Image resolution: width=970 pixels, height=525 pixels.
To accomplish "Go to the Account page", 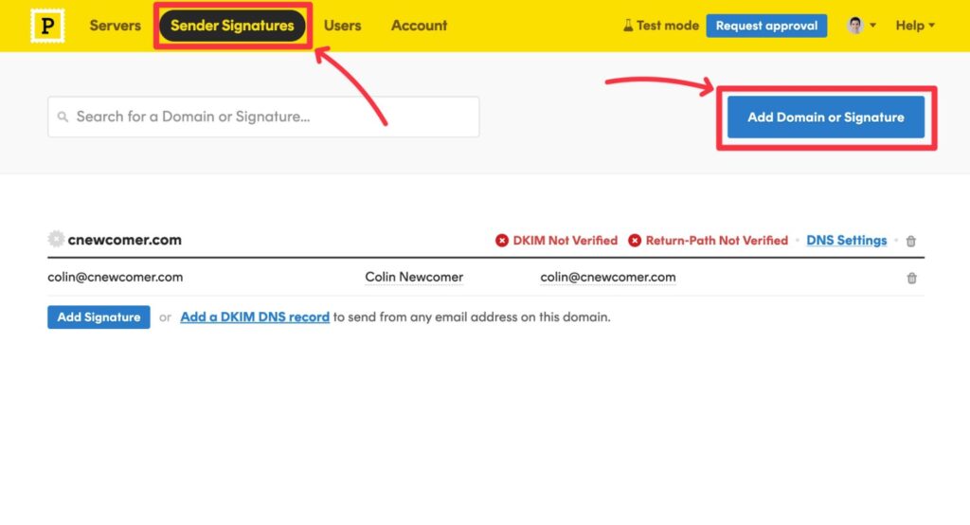I will (x=419, y=26).
